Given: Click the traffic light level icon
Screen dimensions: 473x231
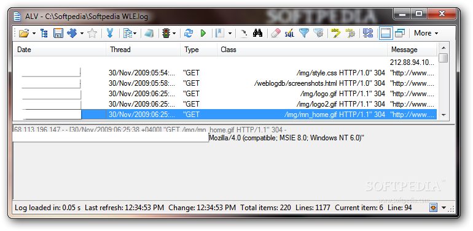Looking at the screenshot, I should coord(166,33).
